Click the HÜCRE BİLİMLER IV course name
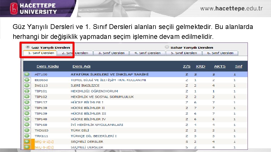Viewport: 271px width, 152px height. tap(88, 119)
